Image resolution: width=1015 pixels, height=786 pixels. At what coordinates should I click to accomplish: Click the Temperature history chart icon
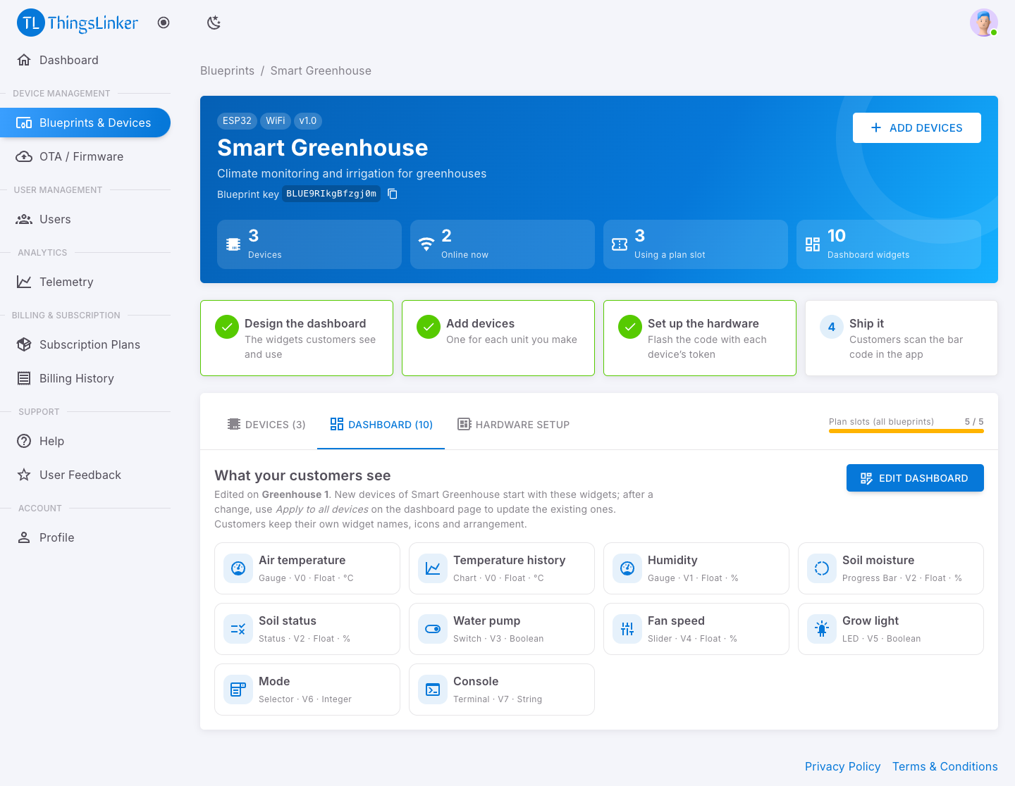coord(433,568)
